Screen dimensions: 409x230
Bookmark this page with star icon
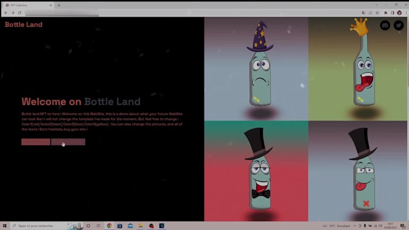click(377, 13)
